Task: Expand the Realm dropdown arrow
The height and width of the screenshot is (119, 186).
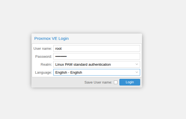Action: pos(137,64)
